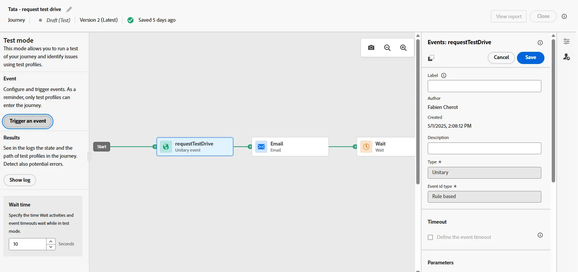Click the "Saved 5 days ago" status text
578x272 pixels.
(157, 20)
